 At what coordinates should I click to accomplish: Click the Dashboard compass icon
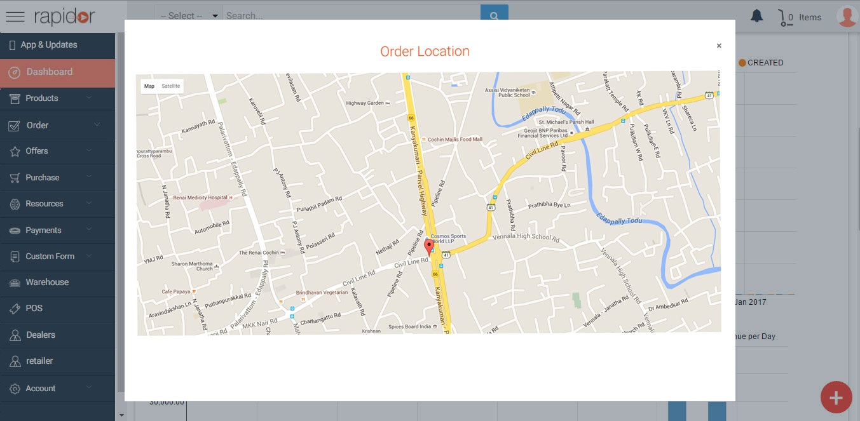pyautogui.click(x=15, y=72)
